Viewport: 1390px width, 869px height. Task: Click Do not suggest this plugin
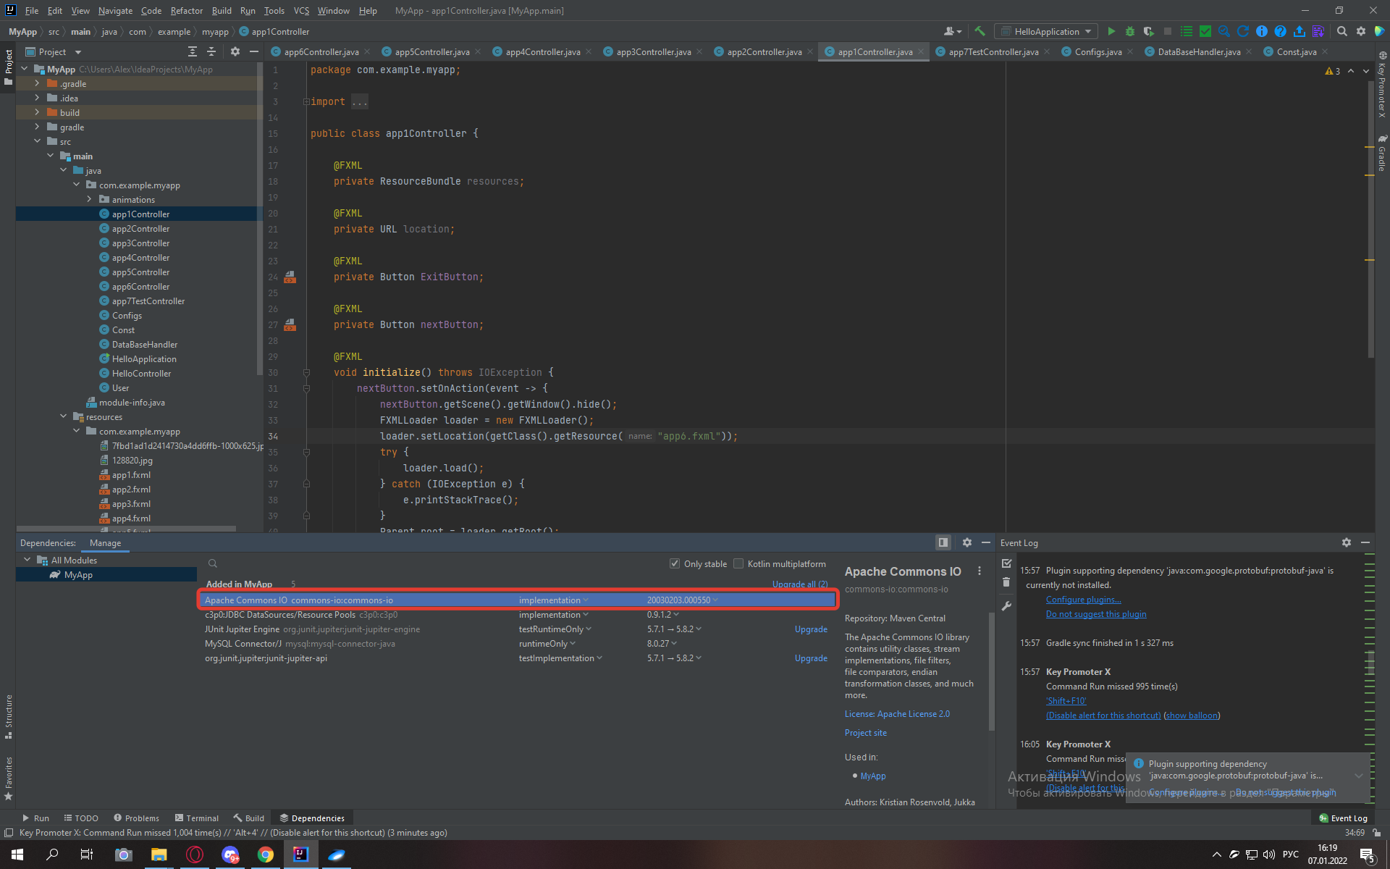pyautogui.click(x=1096, y=614)
